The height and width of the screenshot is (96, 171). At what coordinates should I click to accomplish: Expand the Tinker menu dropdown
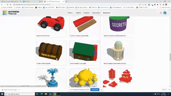pyautogui.click(x=70, y=13)
